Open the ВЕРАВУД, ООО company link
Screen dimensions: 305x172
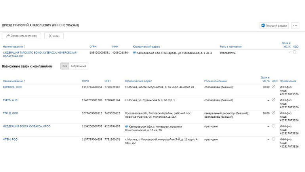tap(12, 87)
